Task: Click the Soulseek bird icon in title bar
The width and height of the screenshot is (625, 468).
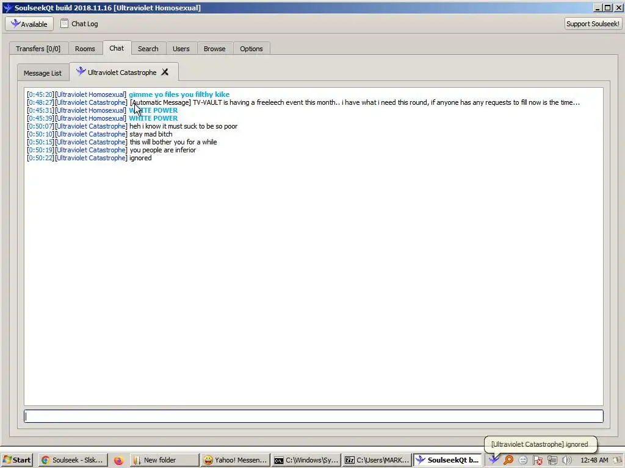Action: point(7,7)
